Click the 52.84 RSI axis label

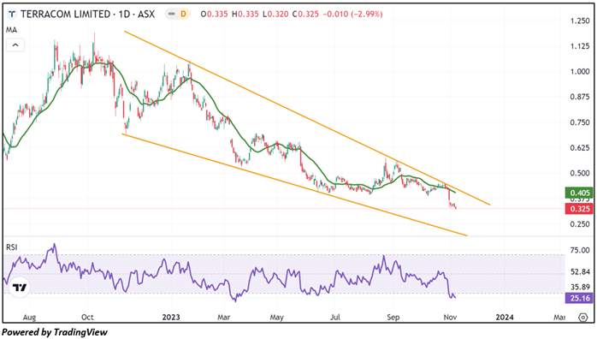coord(580,272)
